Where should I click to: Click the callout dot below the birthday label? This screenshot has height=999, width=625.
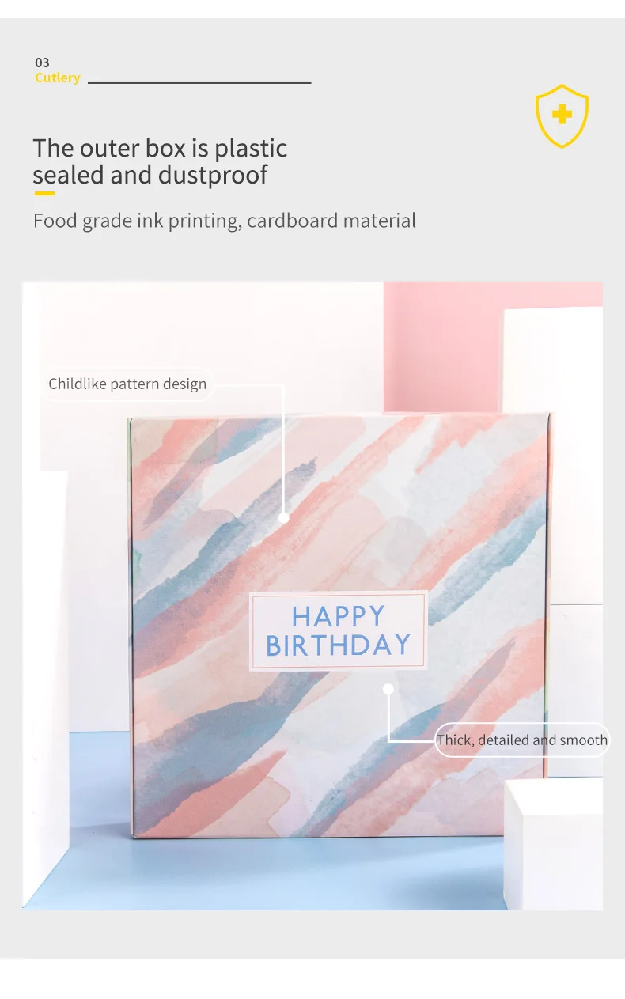tap(388, 689)
